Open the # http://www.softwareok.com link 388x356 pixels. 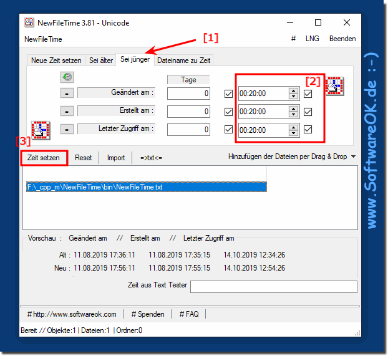(72, 314)
